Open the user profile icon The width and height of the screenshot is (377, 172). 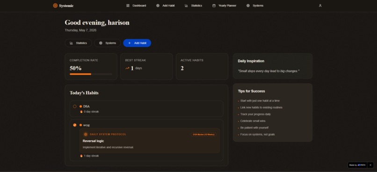[320, 6]
